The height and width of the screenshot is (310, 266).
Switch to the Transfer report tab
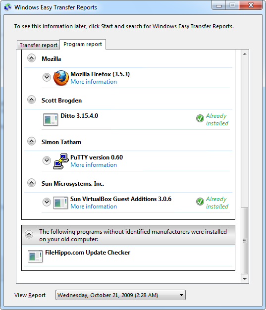[x=38, y=45]
